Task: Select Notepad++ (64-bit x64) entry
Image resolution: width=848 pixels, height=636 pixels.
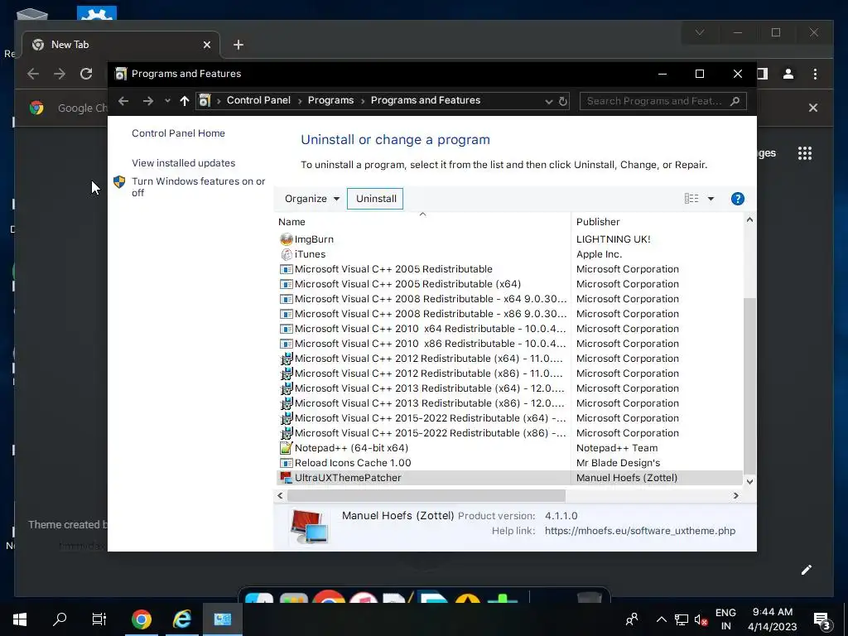Action: [x=351, y=448]
